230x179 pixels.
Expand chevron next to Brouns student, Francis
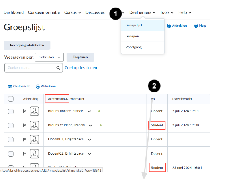tap(90, 126)
